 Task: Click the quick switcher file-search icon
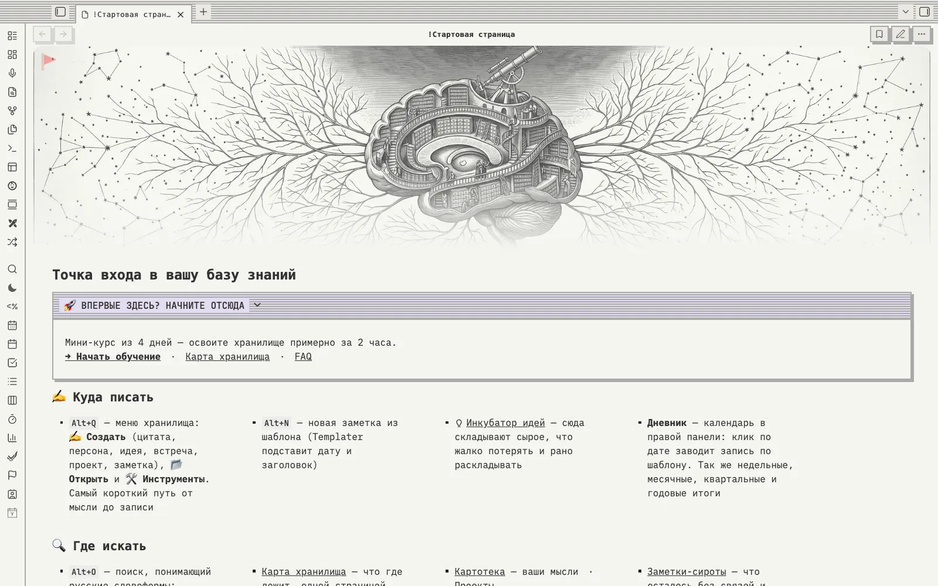[x=12, y=92]
